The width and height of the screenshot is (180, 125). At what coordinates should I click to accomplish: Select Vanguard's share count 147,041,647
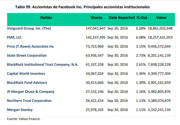(95, 28)
